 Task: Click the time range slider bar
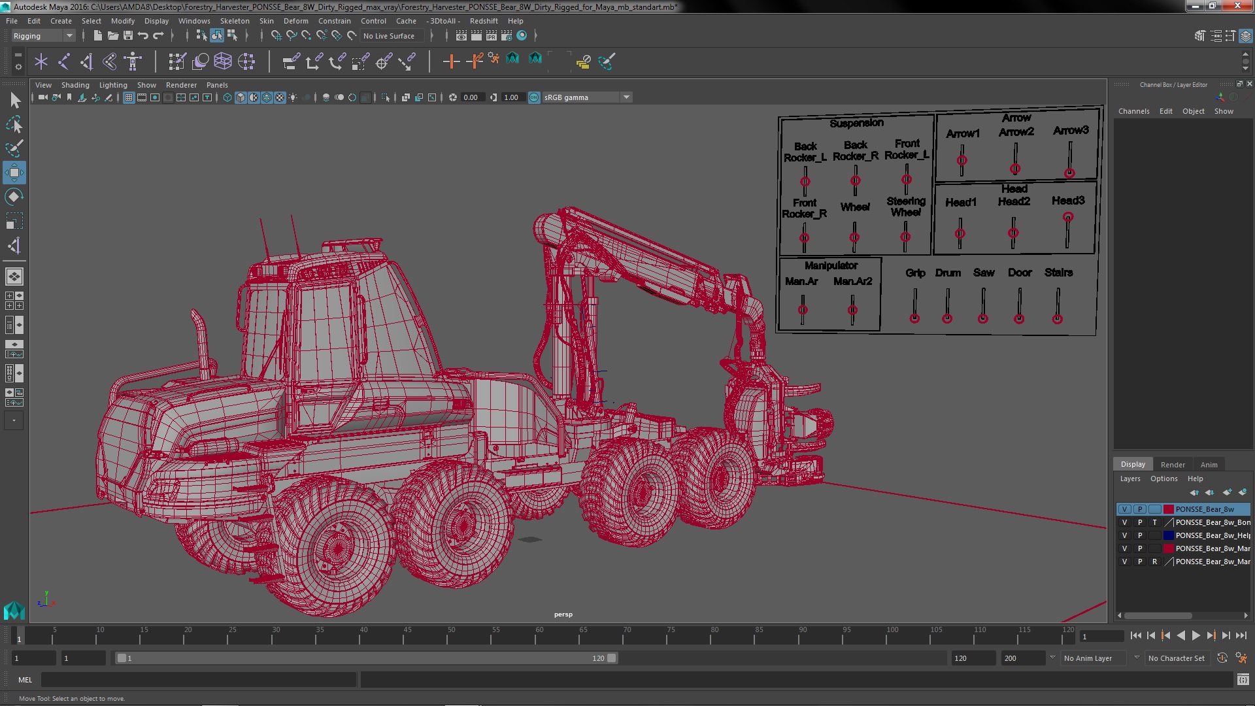(366, 658)
